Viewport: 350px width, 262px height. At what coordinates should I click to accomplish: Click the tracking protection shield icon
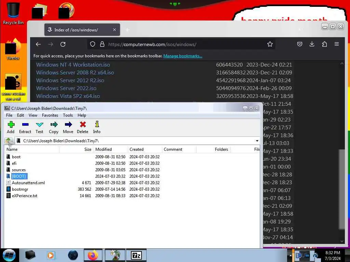click(92, 44)
